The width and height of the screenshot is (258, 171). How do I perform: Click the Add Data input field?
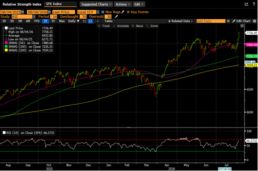211,21
